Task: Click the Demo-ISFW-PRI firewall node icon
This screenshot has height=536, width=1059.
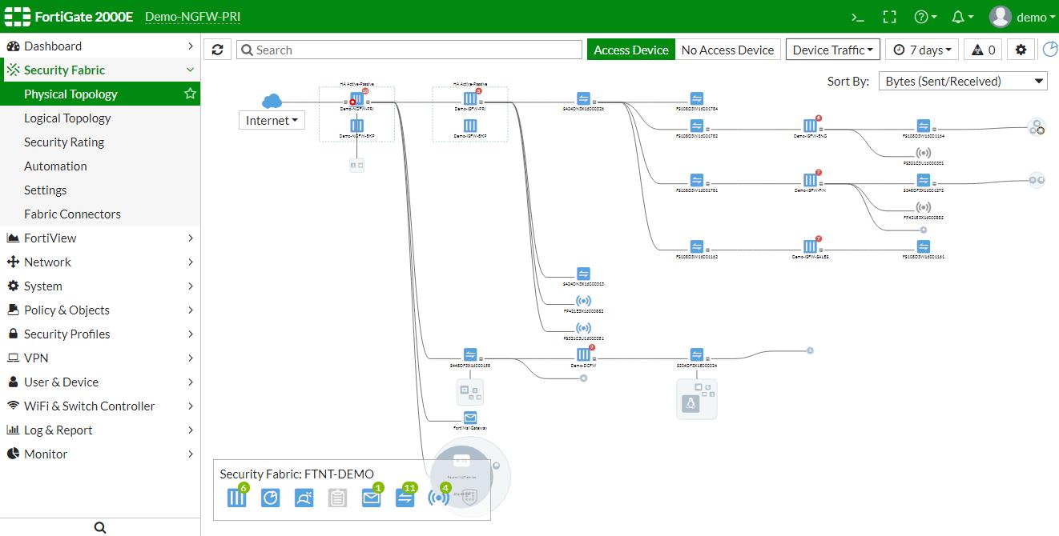Action: click(470, 99)
